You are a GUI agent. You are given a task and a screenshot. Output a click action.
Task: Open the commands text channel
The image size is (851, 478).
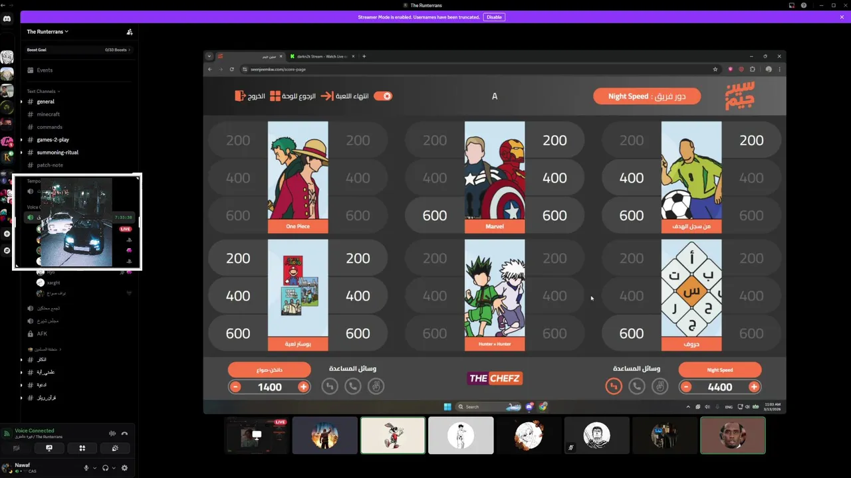(x=79, y=127)
